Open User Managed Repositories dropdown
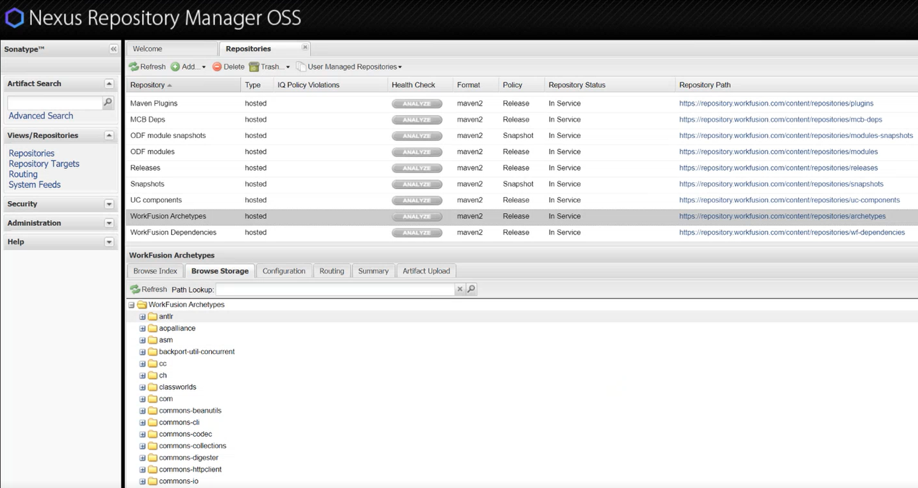Image resolution: width=918 pixels, height=488 pixels. point(349,66)
